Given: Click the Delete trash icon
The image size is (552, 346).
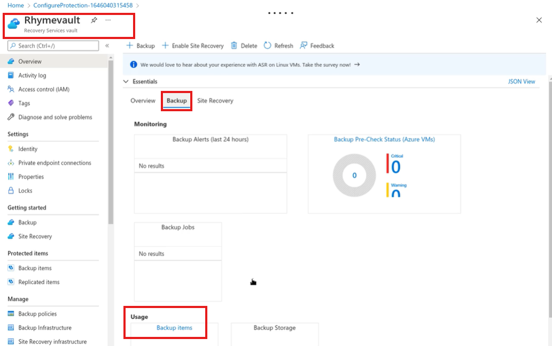Looking at the screenshot, I should 234,45.
